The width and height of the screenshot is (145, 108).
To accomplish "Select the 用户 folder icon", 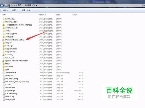I will click(x=3, y=70).
